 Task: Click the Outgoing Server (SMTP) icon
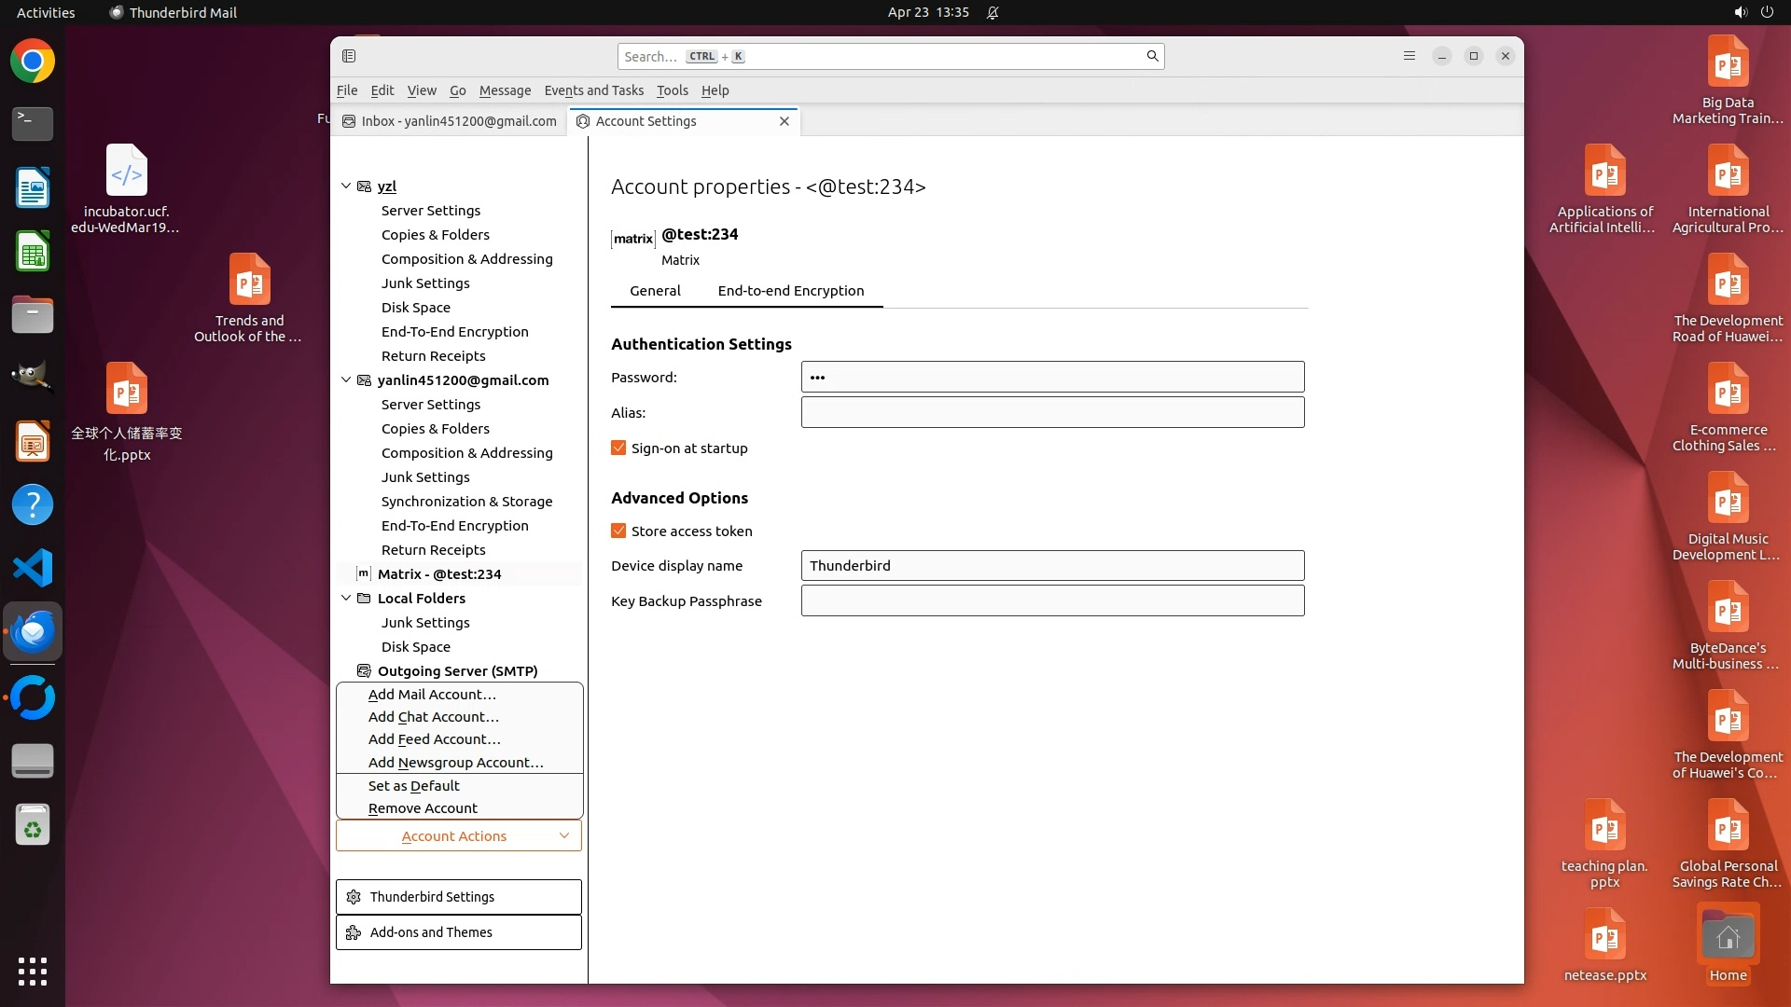click(x=364, y=670)
